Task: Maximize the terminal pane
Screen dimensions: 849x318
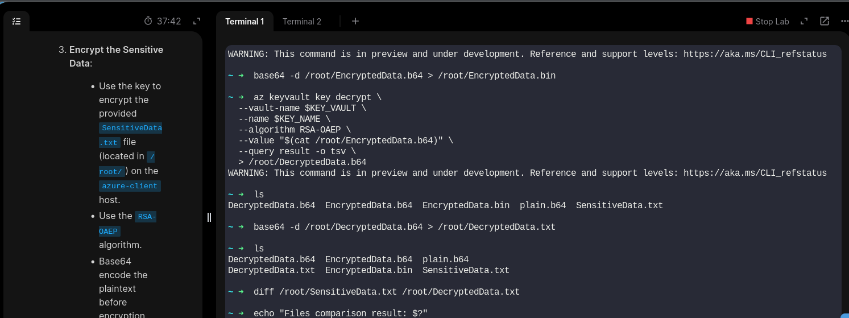Action: coord(804,21)
